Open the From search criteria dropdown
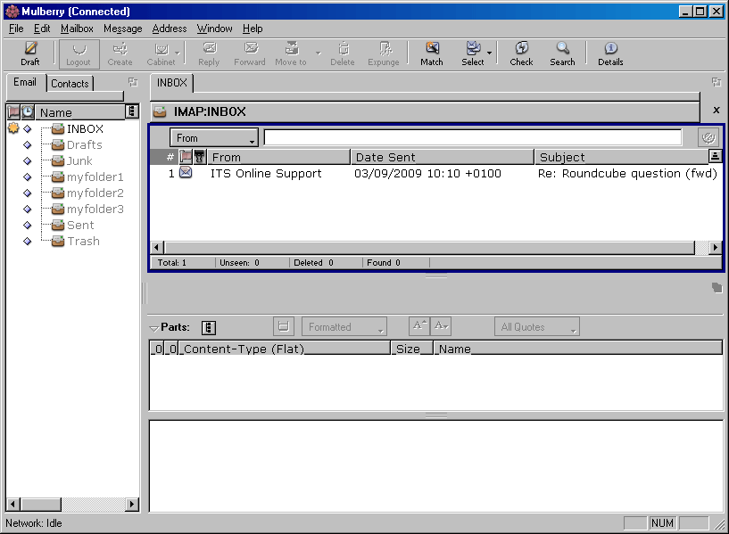Screen dimensions: 729x534 pos(214,138)
